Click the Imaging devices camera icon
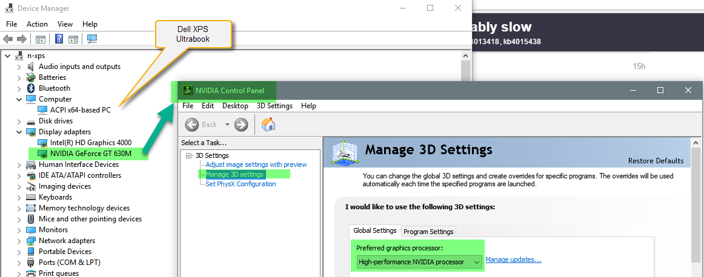The width and height of the screenshot is (704, 277). pyautogui.click(x=31, y=186)
